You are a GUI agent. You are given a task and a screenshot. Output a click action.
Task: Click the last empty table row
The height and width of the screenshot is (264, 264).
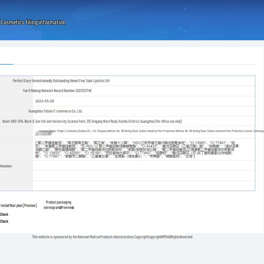[x=144, y=185]
